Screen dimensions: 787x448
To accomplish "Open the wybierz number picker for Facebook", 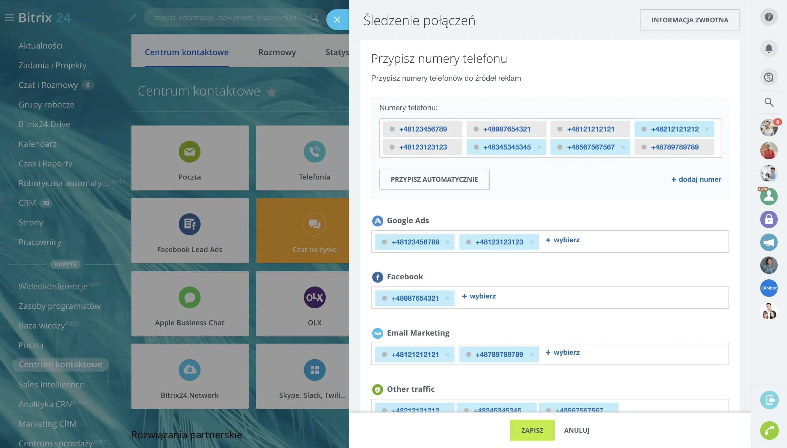I will [x=479, y=296].
